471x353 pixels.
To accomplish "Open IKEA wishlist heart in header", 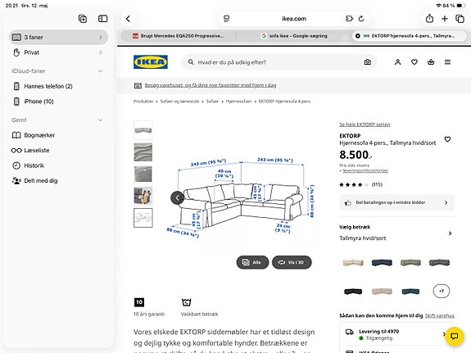I will click(414, 62).
